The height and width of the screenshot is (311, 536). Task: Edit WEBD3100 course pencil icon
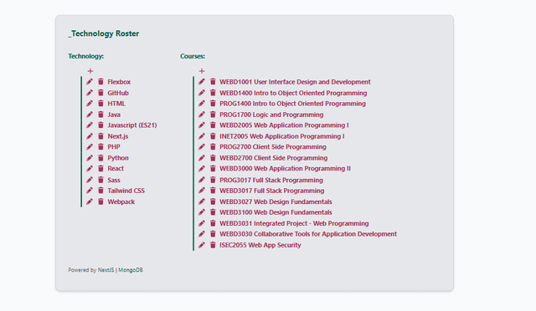pyautogui.click(x=202, y=212)
